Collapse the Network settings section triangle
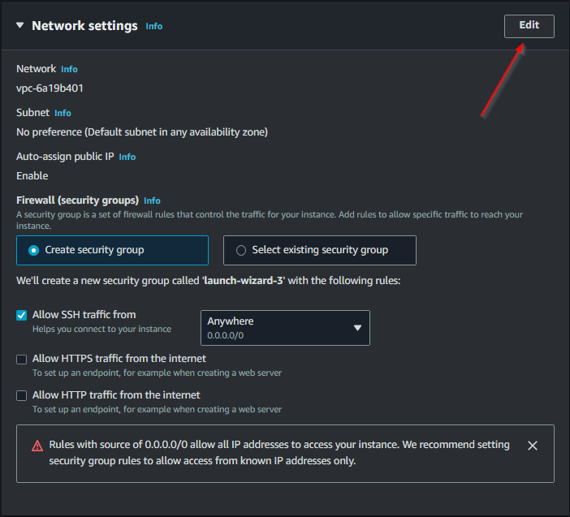 20,26
